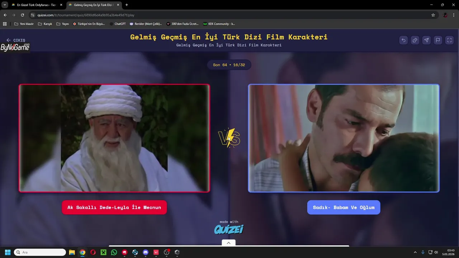Reload the current page

[x=22, y=15]
